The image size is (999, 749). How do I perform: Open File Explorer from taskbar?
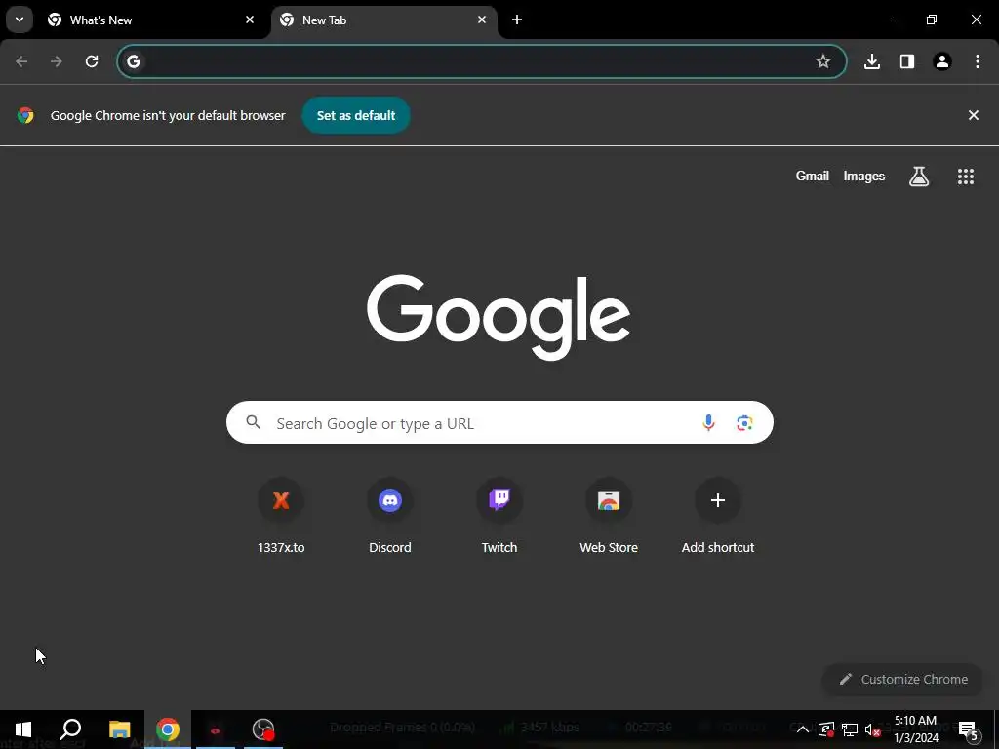coord(119,729)
